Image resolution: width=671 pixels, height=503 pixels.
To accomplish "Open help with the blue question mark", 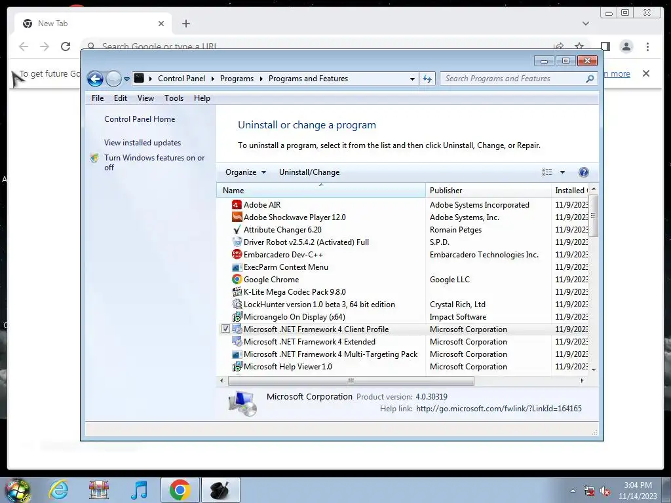I will 583,172.
